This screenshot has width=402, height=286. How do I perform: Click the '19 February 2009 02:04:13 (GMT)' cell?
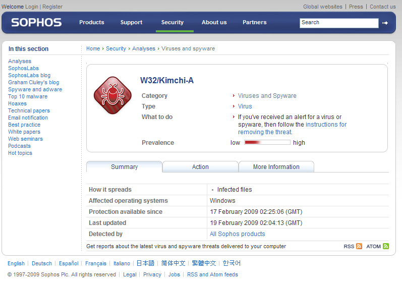pyautogui.click(x=256, y=223)
